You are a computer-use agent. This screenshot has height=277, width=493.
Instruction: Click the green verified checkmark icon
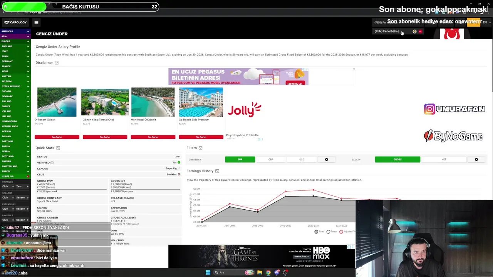click(x=179, y=162)
